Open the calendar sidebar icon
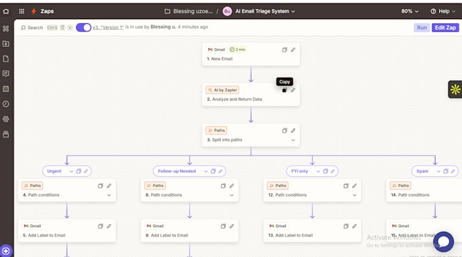Image resolution: width=462 pixels, height=257 pixels. click(x=6, y=88)
